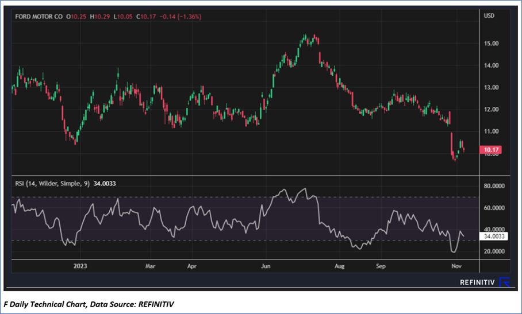The width and height of the screenshot is (522, 314).
Task: Click the 20.0000 RSI axis label
Action: pos(494,251)
